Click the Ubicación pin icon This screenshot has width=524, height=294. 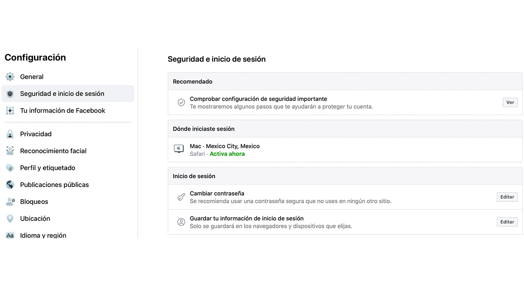(10, 218)
